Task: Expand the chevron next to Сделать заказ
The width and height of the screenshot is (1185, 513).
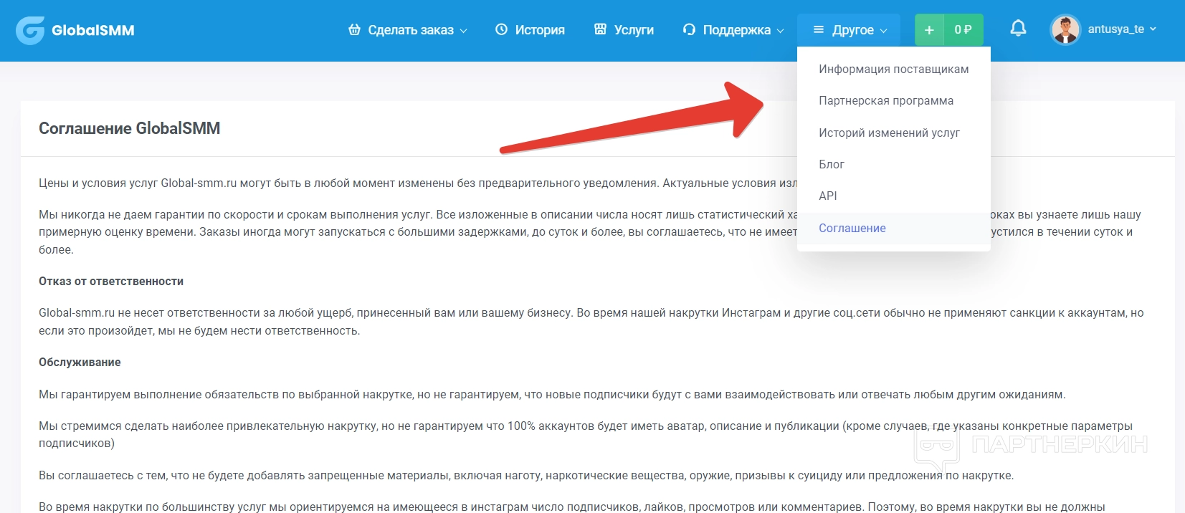Action: [463, 30]
